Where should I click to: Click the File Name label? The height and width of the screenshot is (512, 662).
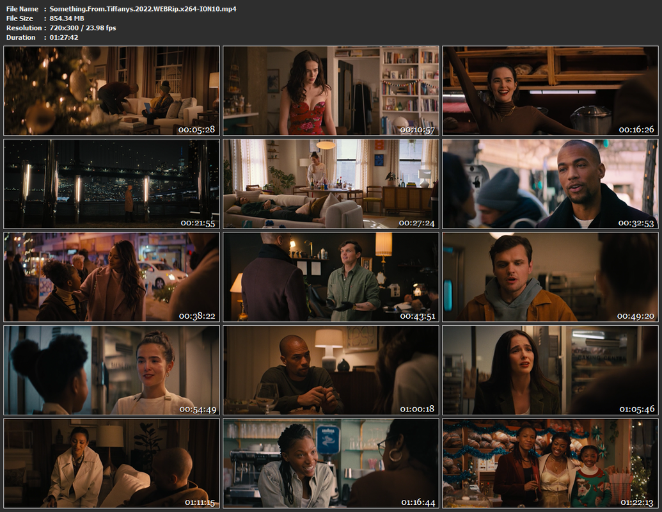(22, 9)
